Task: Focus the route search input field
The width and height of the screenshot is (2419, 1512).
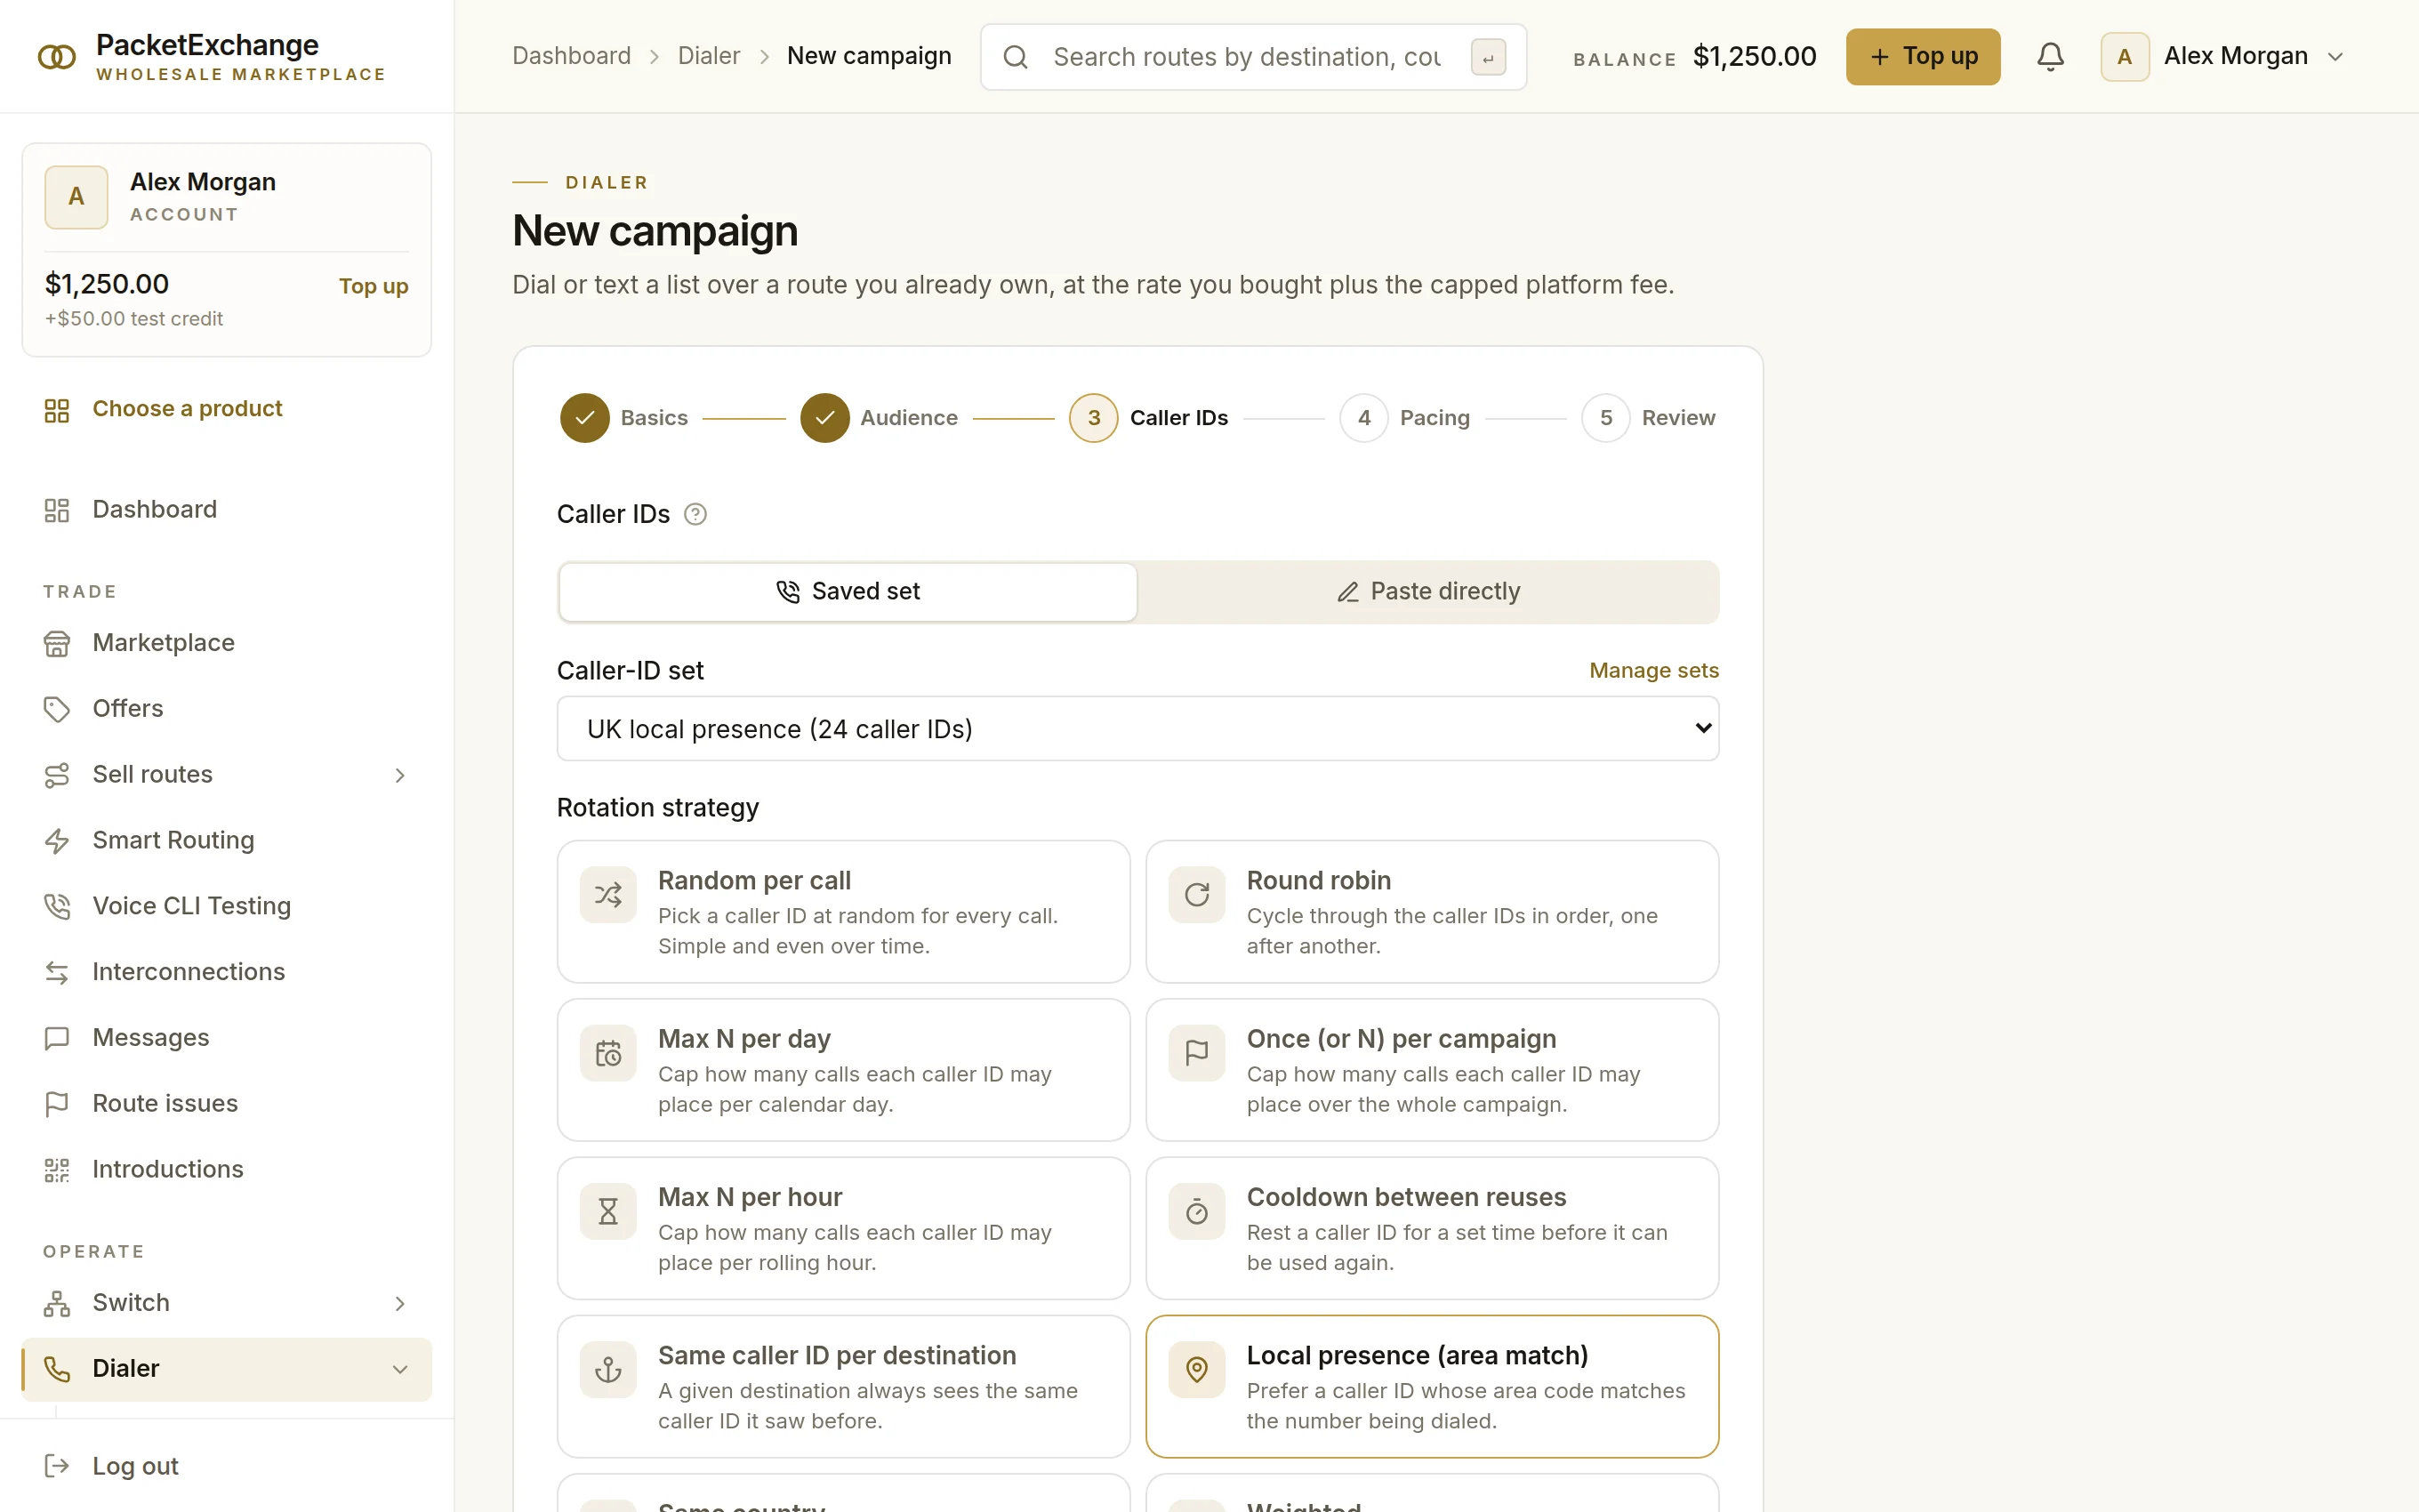Action: pos(1252,57)
